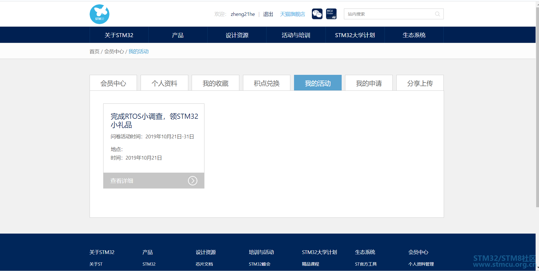Switch to the 我的申请 tab
Screen dimensions: 539x271
click(369, 83)
